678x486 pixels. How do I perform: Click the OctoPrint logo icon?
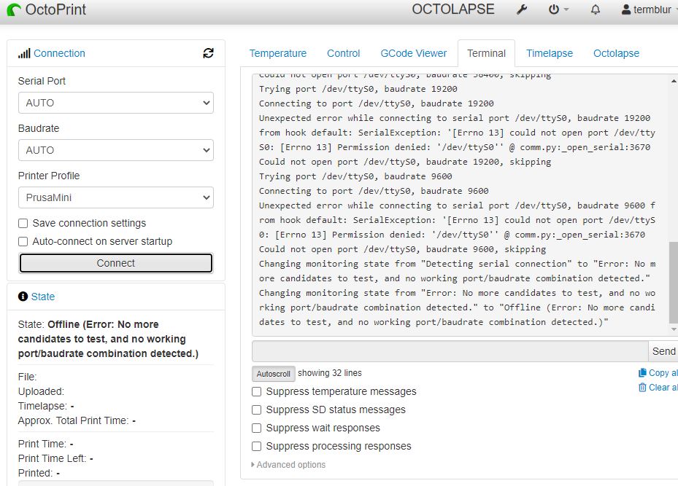(15, 9)
